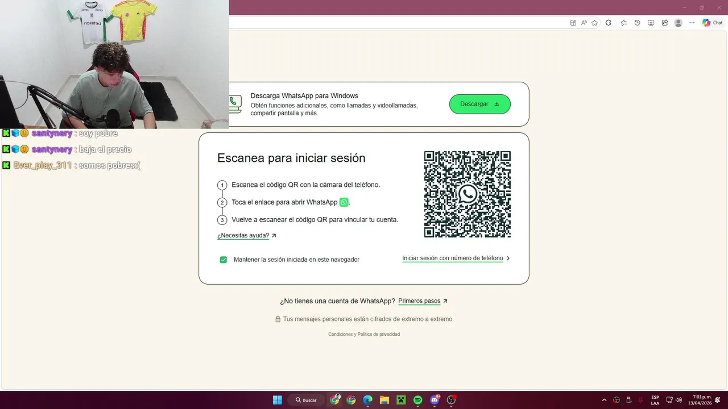Switch to first Chrome taskbar icon with profile
This screenshot has width=728, height=409.
click(335, 400)
